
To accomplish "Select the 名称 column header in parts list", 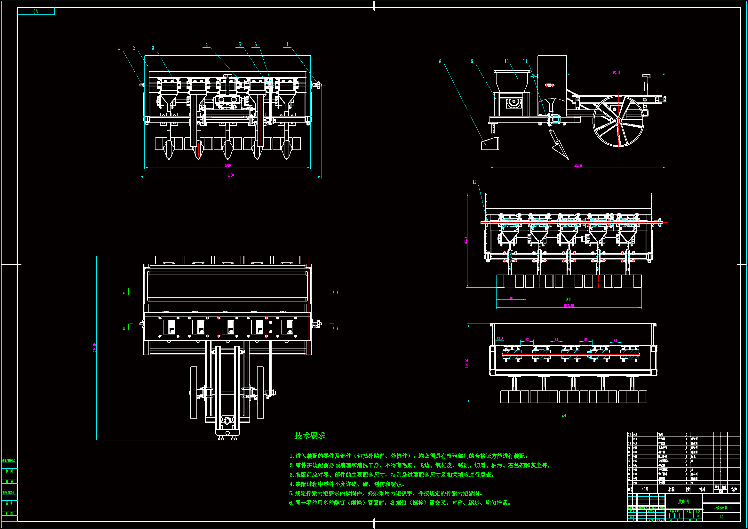I will 671,490.
